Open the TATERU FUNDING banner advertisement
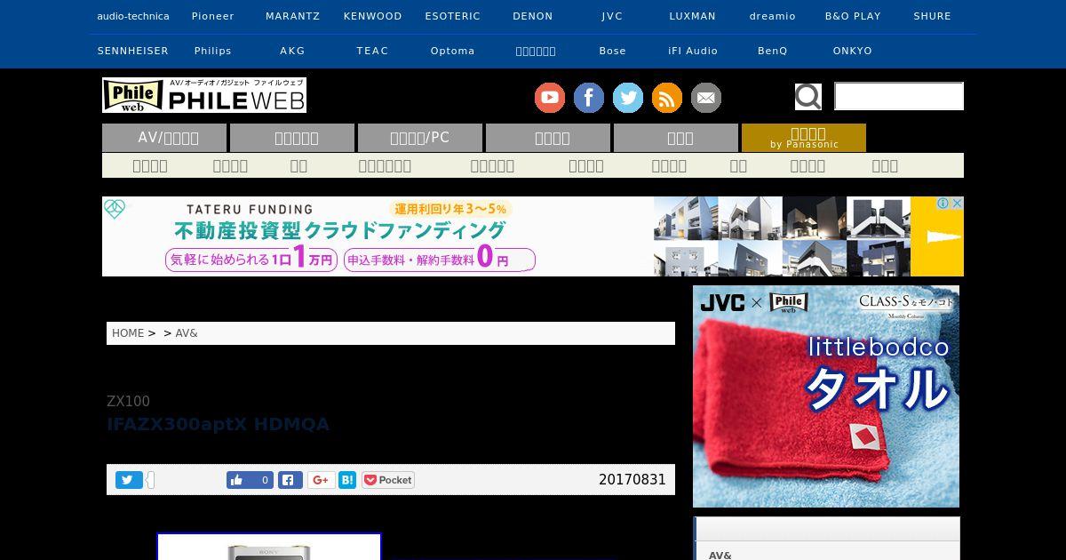This screenshot has height=560, width=1066. (533, 236)
